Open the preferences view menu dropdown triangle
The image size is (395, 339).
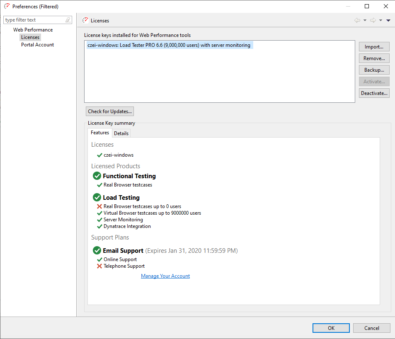[388, 20]
